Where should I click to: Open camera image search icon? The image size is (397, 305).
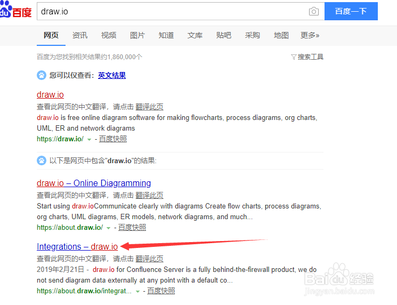(x=314, y=11)
